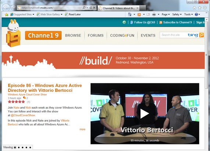The width and height of the screenshot is (210, 151).
Task: Open Follow Us @Ch9 link
Action: point(145,22)
